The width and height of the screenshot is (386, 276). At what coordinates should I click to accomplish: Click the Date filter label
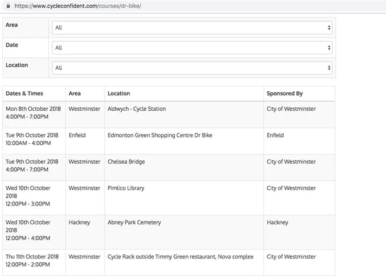12,45
